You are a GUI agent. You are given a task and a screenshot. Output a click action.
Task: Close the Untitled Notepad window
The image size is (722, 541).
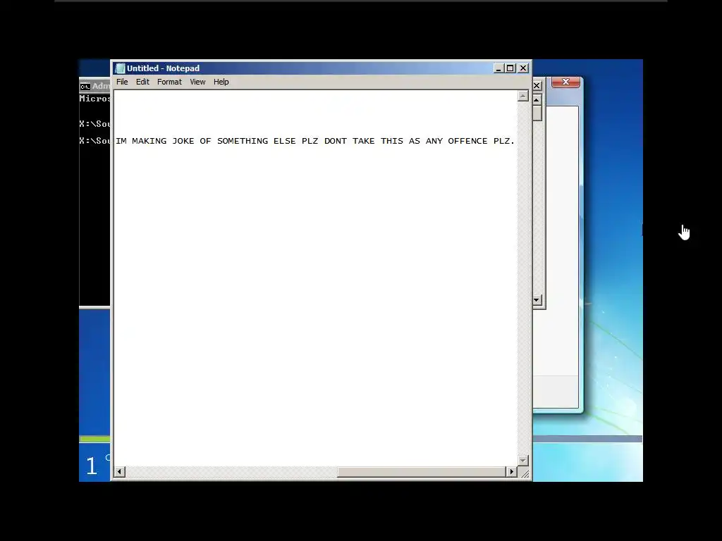(x=523, y=68)
